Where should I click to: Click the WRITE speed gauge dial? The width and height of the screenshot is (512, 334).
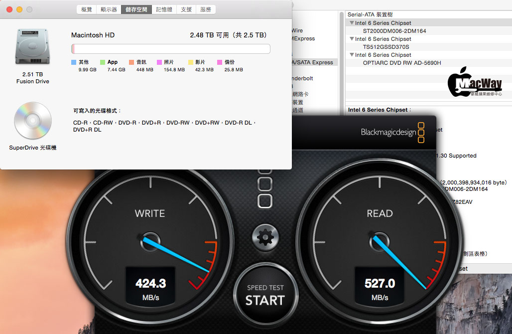pyautogui.click(x=150, y=242)
